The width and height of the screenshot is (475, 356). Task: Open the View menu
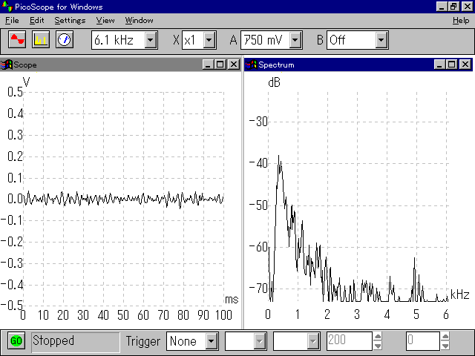click(x=105, y=20)
